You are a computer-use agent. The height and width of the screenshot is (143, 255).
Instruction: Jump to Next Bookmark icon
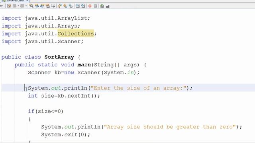click(65, 6)
